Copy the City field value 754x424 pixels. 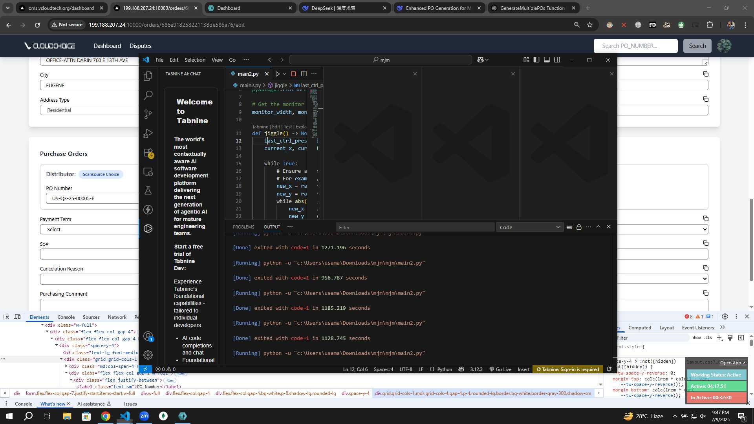(x=706, y=74)
